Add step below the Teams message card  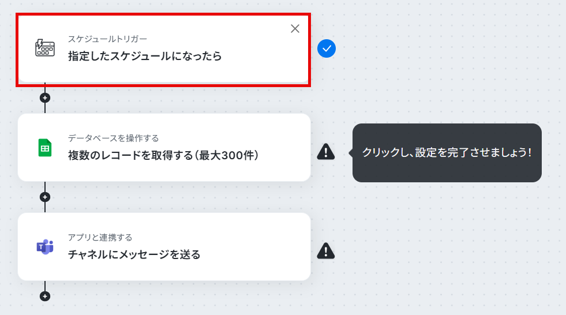45,296
